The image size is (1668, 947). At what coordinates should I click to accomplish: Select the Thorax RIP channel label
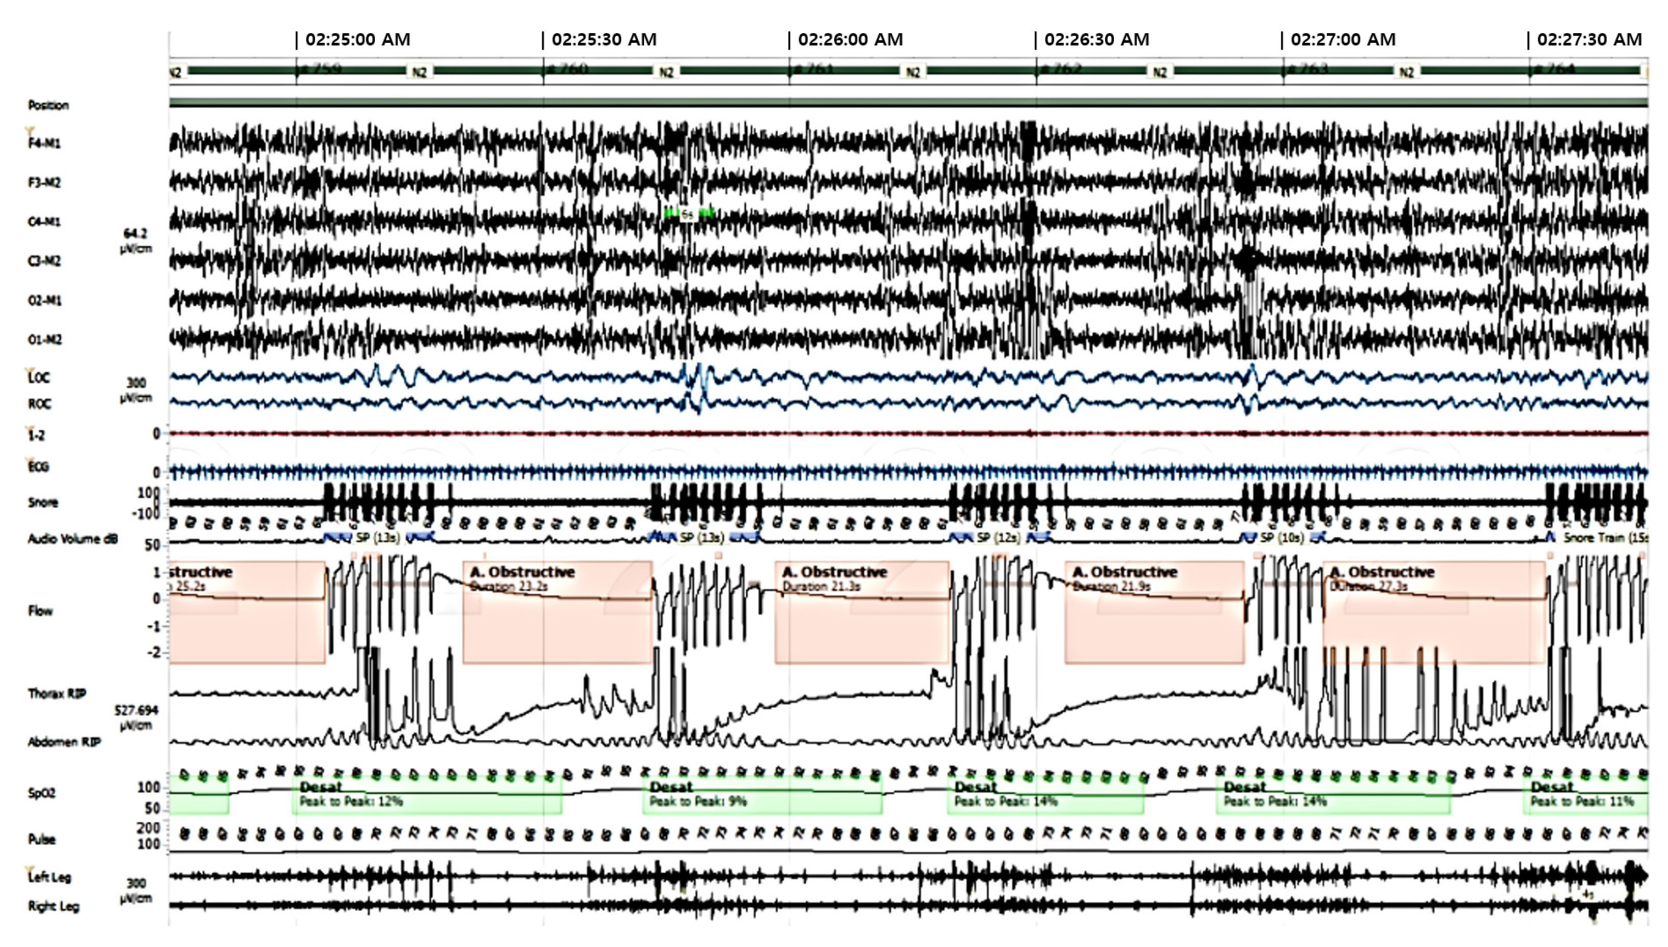point(57,693)
